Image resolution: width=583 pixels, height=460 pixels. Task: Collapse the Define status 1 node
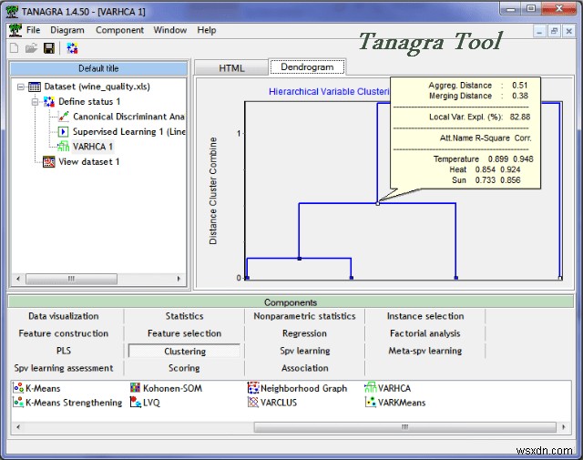pyautogui.click(x=36, y=101)
